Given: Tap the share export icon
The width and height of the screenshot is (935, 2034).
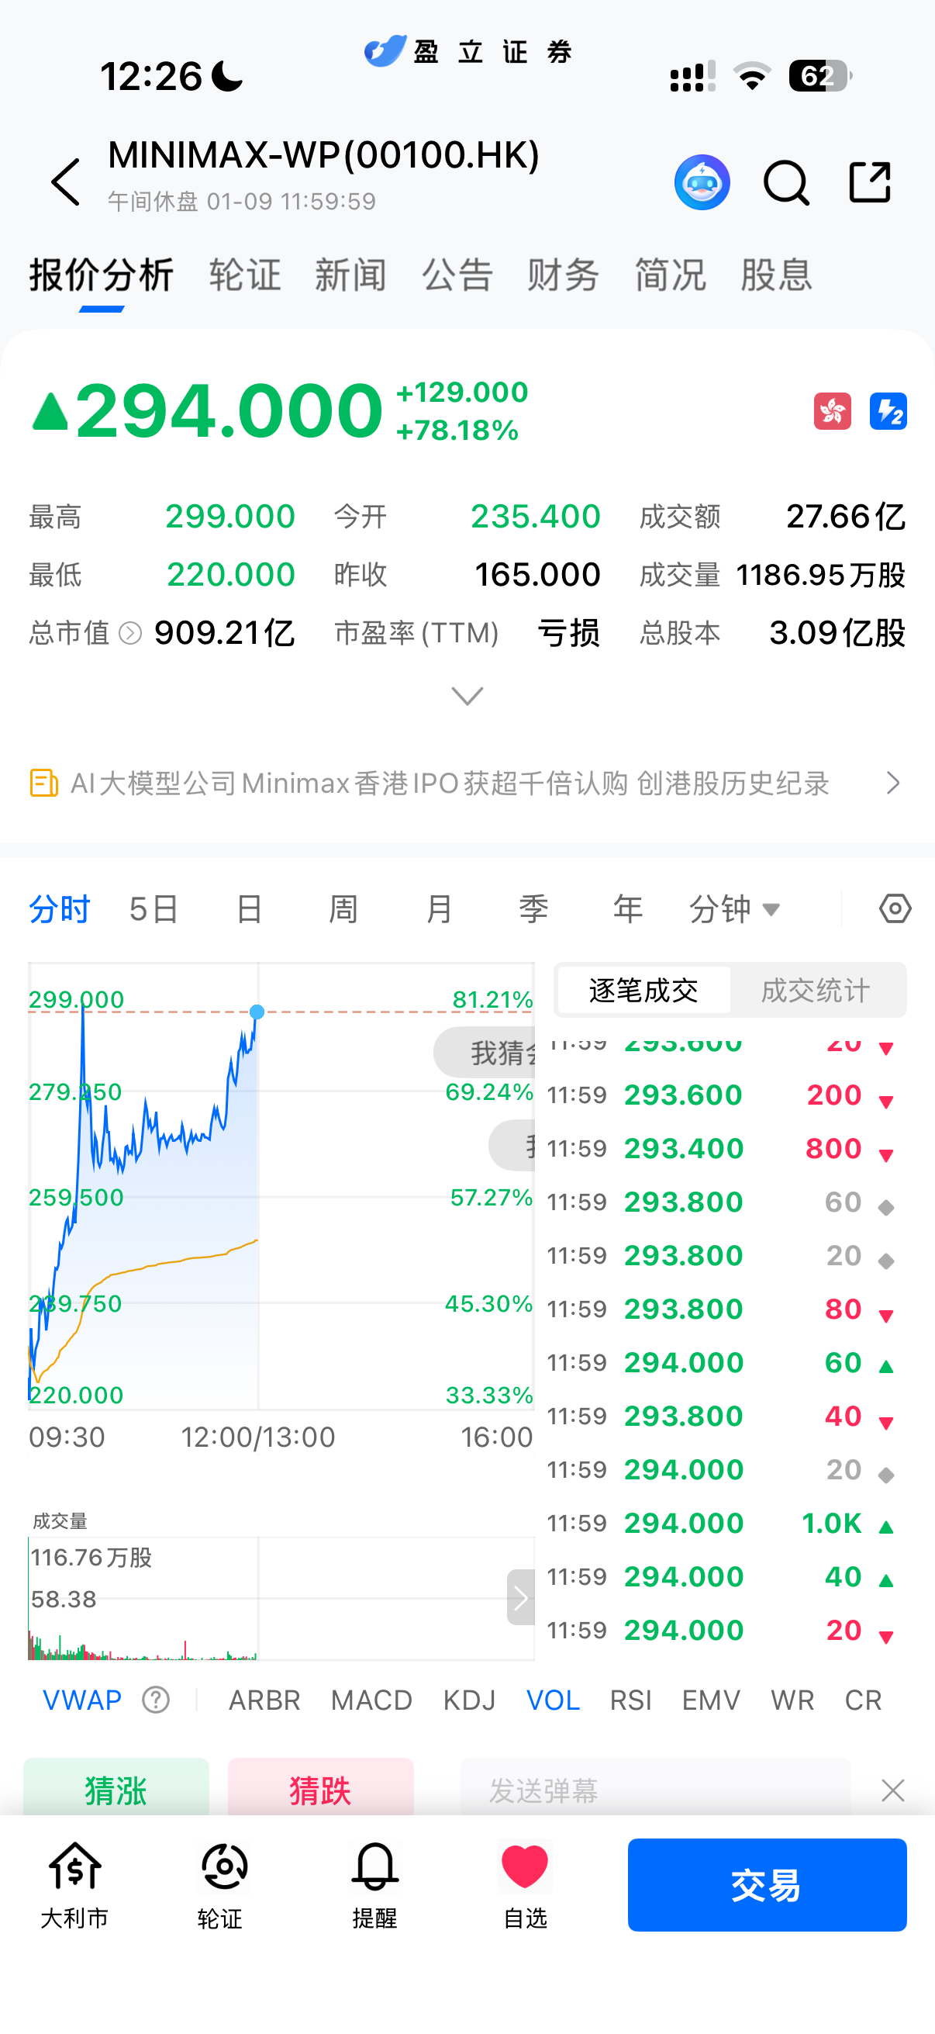Looking at the screenshot, I should tap(870, 182).
